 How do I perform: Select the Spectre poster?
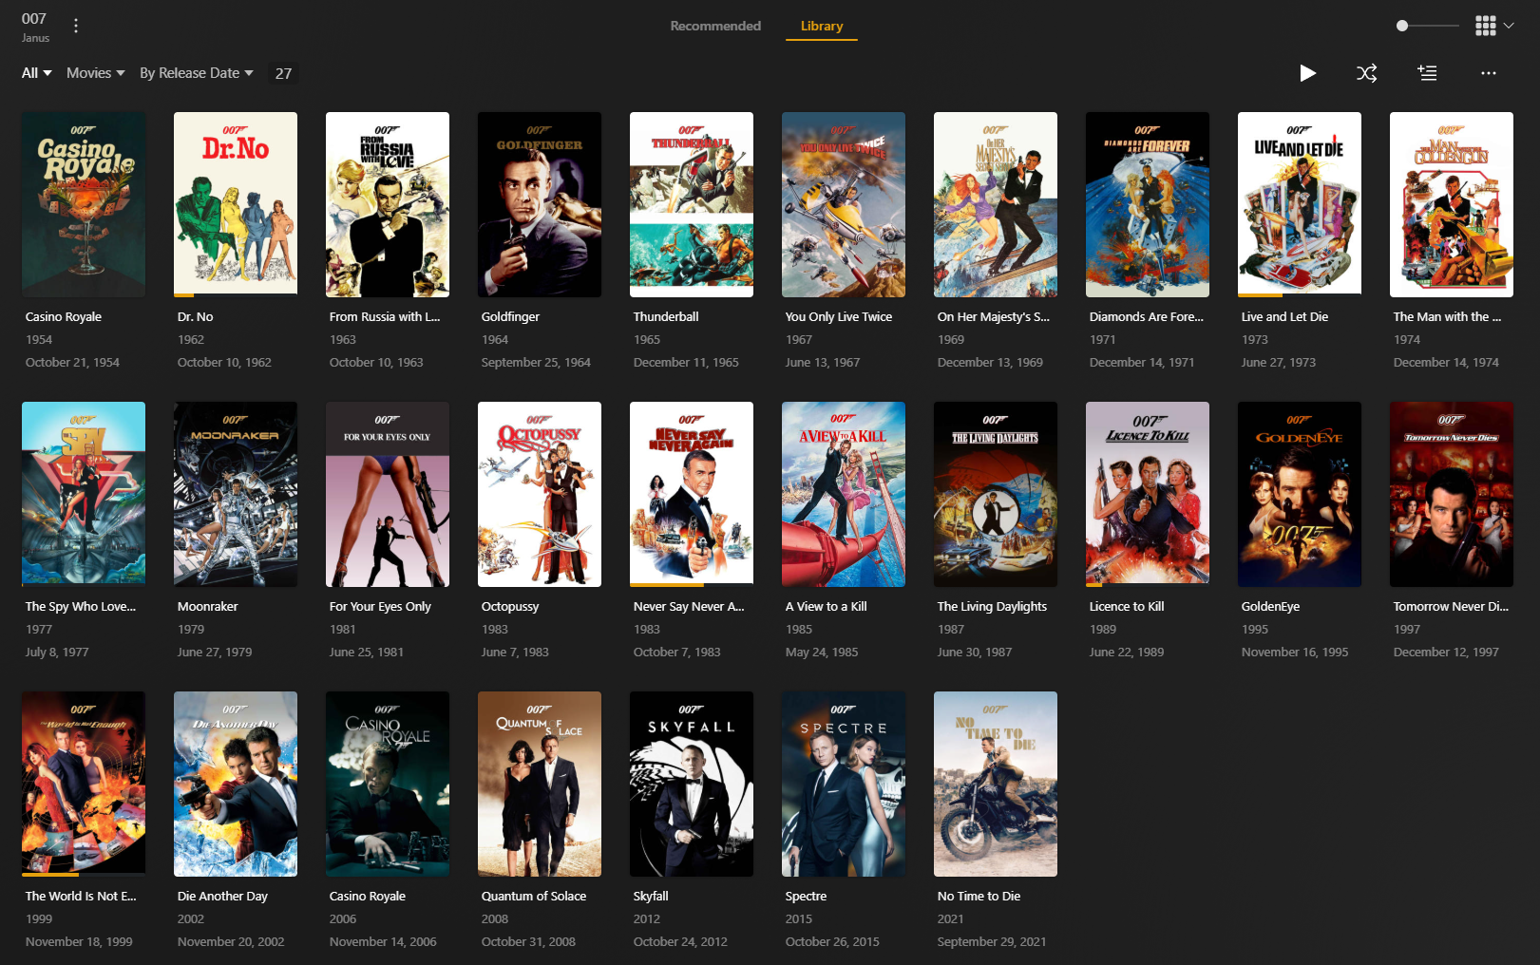[844, 784]
